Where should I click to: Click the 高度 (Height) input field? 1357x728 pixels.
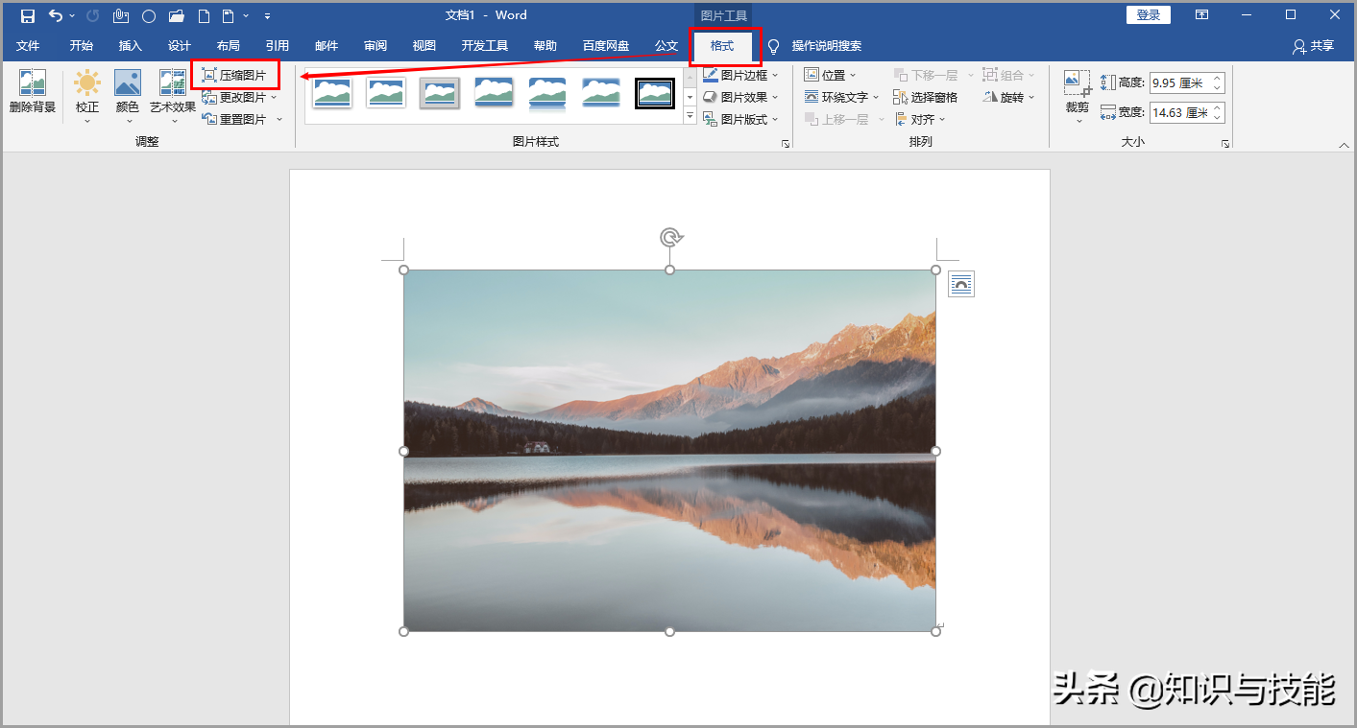click(1178, 83)
